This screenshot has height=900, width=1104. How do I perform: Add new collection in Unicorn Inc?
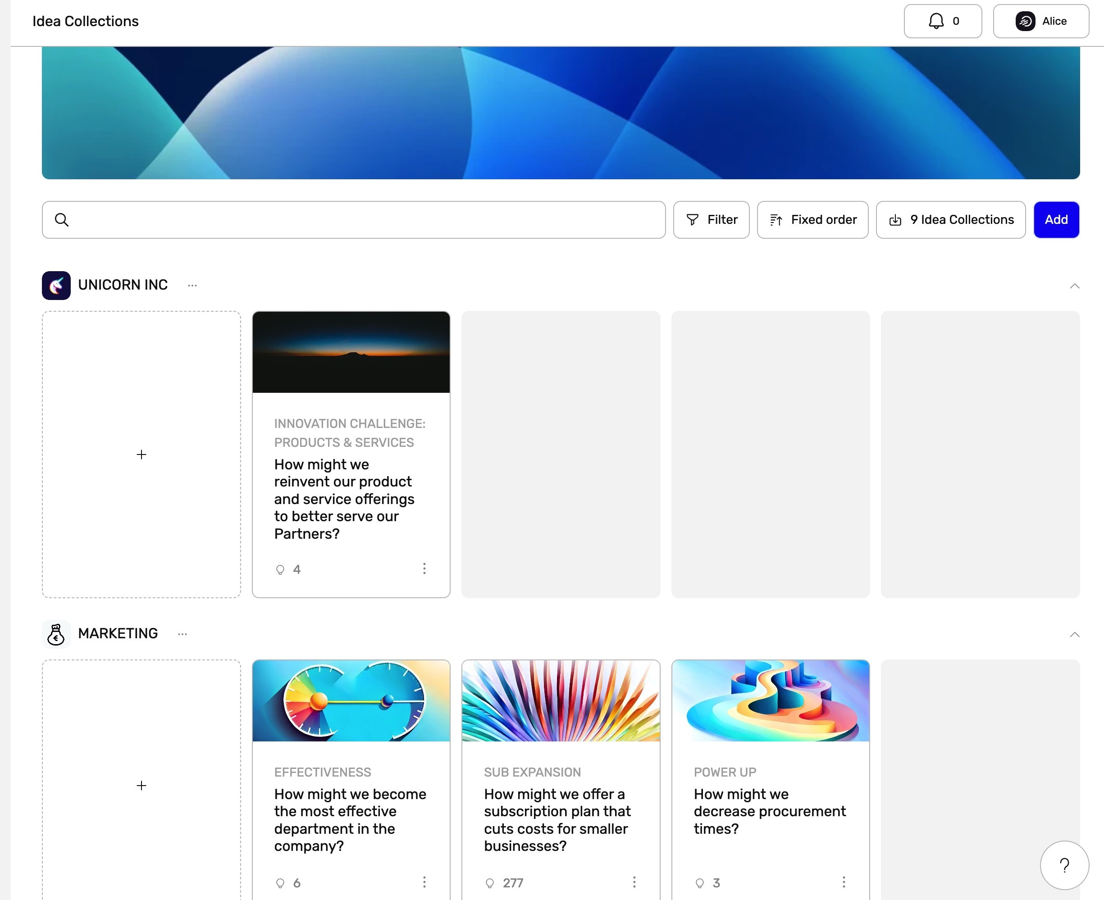tap(141, 455)
